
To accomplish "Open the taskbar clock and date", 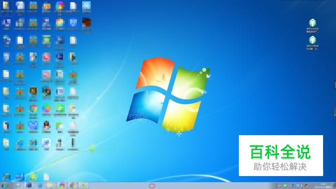I will [323, 185].
